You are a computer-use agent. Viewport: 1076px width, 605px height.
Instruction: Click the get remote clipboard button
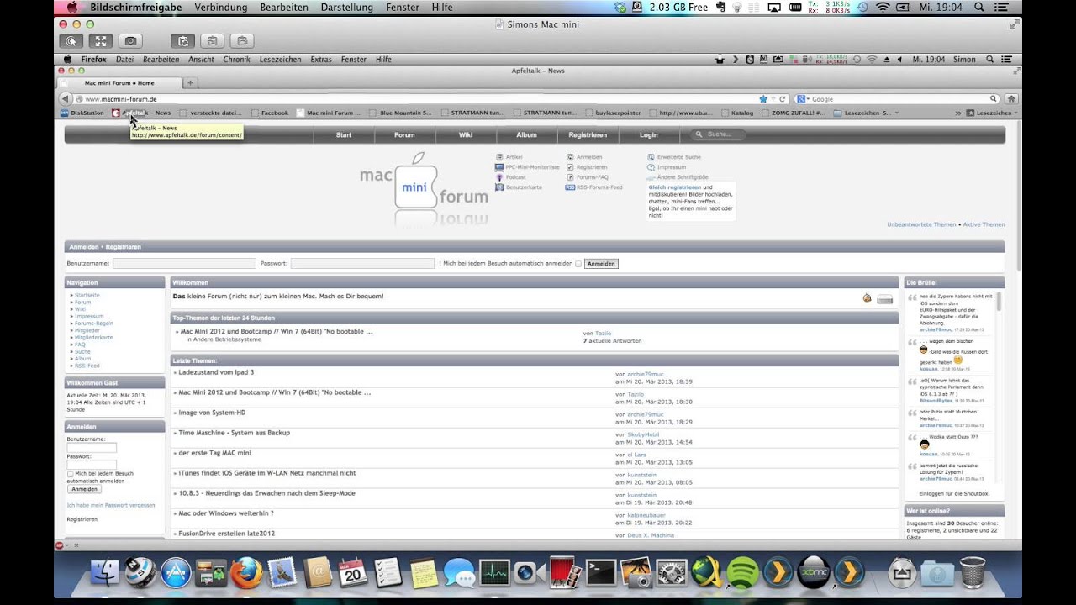(x=212, y=40)
